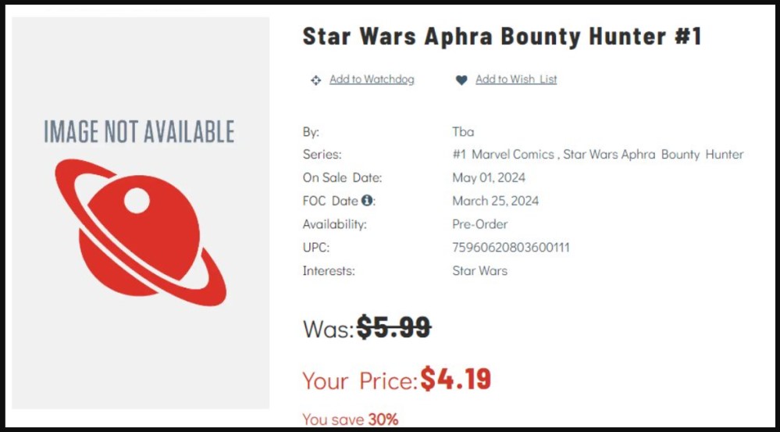
Task: Click the Pre-Order availability value
Action: pos(479,224)
